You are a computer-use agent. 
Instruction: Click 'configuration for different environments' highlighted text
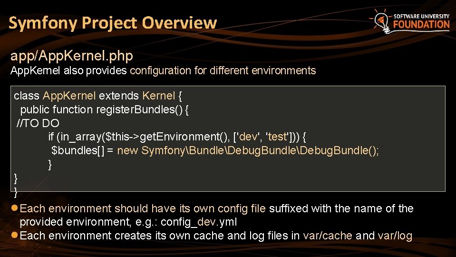pyautogui.click(x=223, y=70)
